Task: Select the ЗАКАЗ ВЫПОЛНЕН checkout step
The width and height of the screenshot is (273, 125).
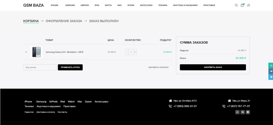Action: [104, 21]
